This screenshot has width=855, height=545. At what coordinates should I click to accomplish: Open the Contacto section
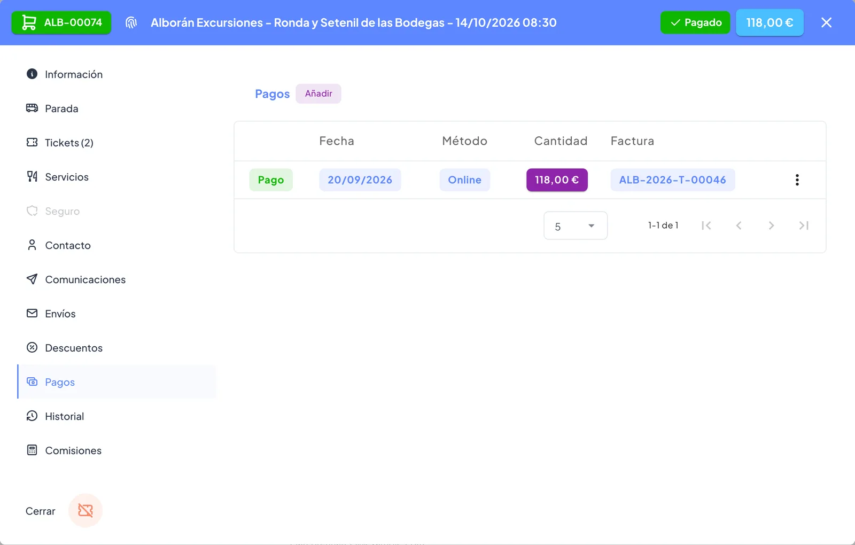coord(117,245)
